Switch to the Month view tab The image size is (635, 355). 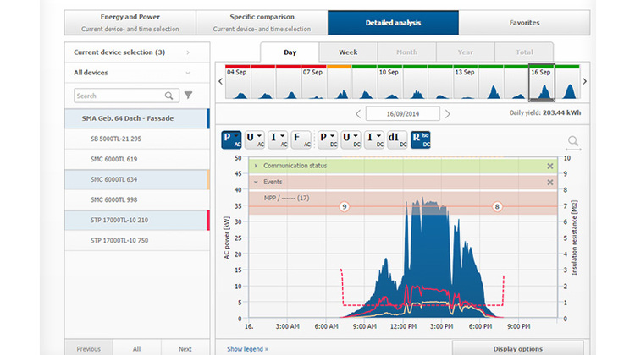click(407, 52)
